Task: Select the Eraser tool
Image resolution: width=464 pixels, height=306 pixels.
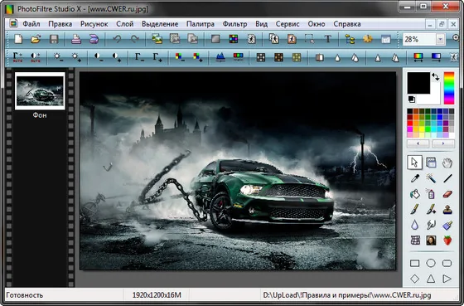Action: click(447, 194)
